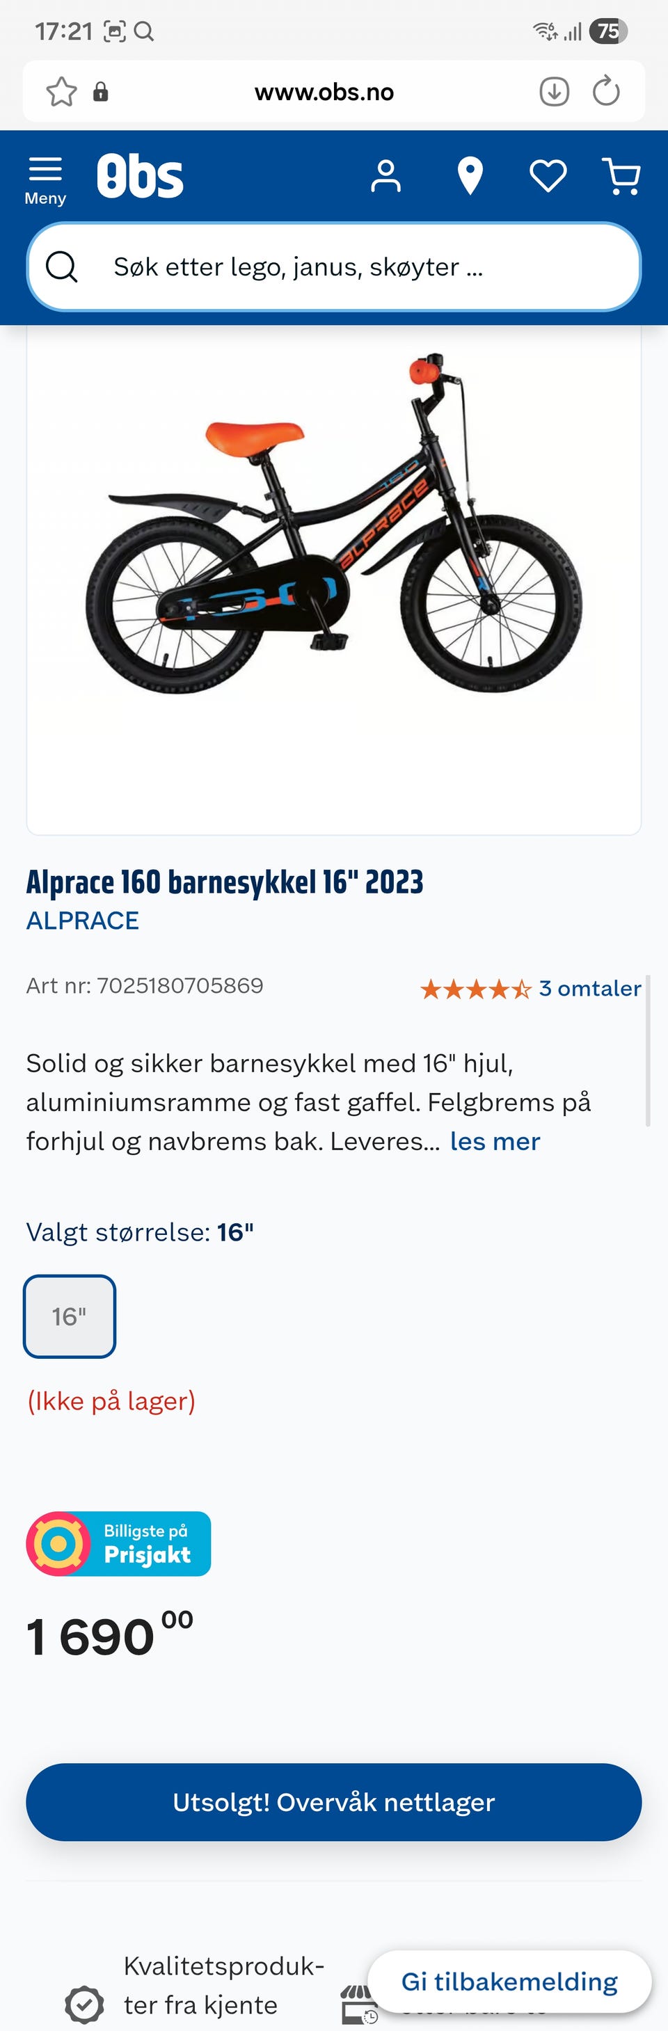
Task: Focus the Søk etter search field
Action: point(333,266)
